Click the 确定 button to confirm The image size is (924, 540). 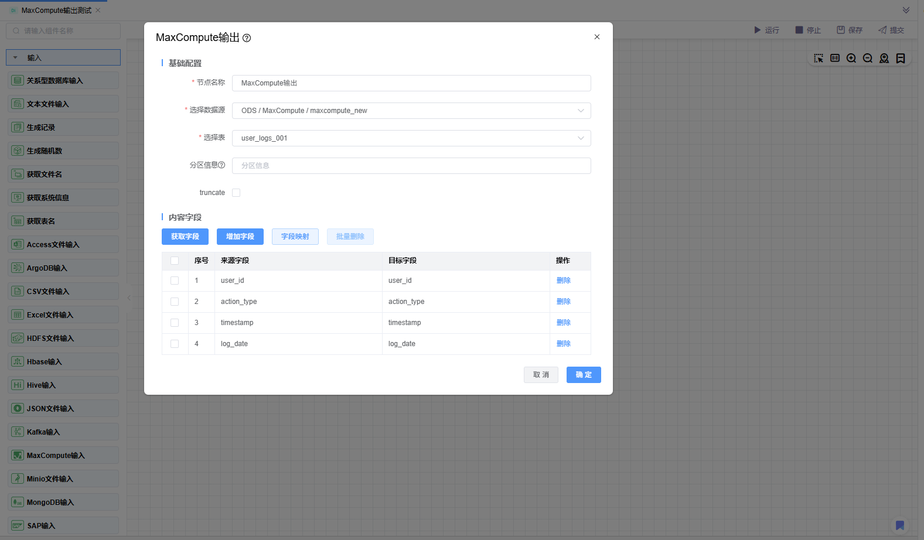point(583,375)
